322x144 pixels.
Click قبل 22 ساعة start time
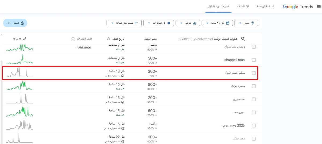pos(117,137)
